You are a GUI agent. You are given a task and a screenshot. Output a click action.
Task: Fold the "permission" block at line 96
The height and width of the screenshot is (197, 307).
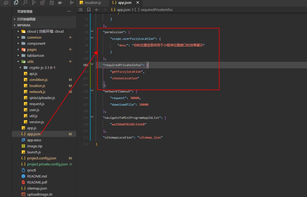click(x=92, y=31)
